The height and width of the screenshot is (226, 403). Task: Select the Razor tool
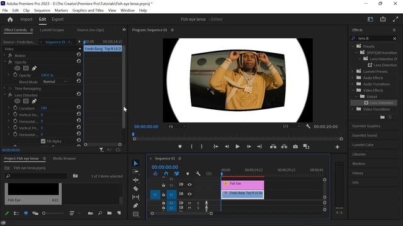click(136, 188)
